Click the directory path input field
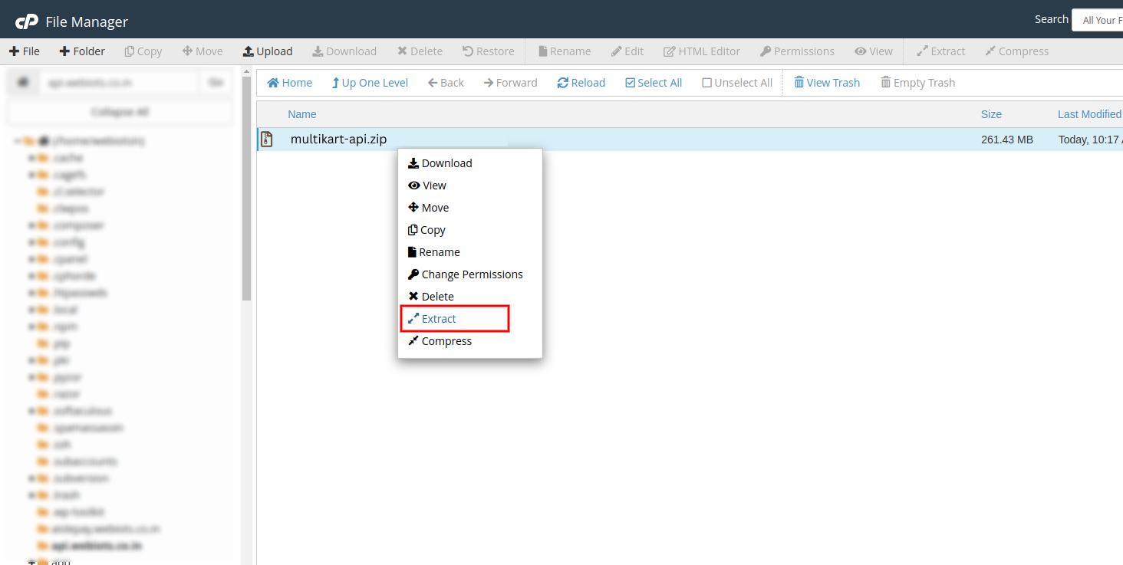Screen dimensions: 1123x565 [x=118, y=83]
